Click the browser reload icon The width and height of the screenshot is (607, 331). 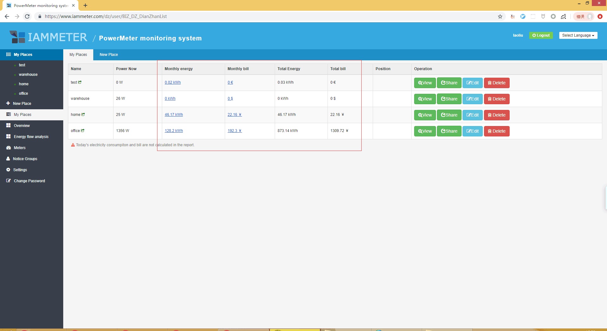click(x=27, y=16)
